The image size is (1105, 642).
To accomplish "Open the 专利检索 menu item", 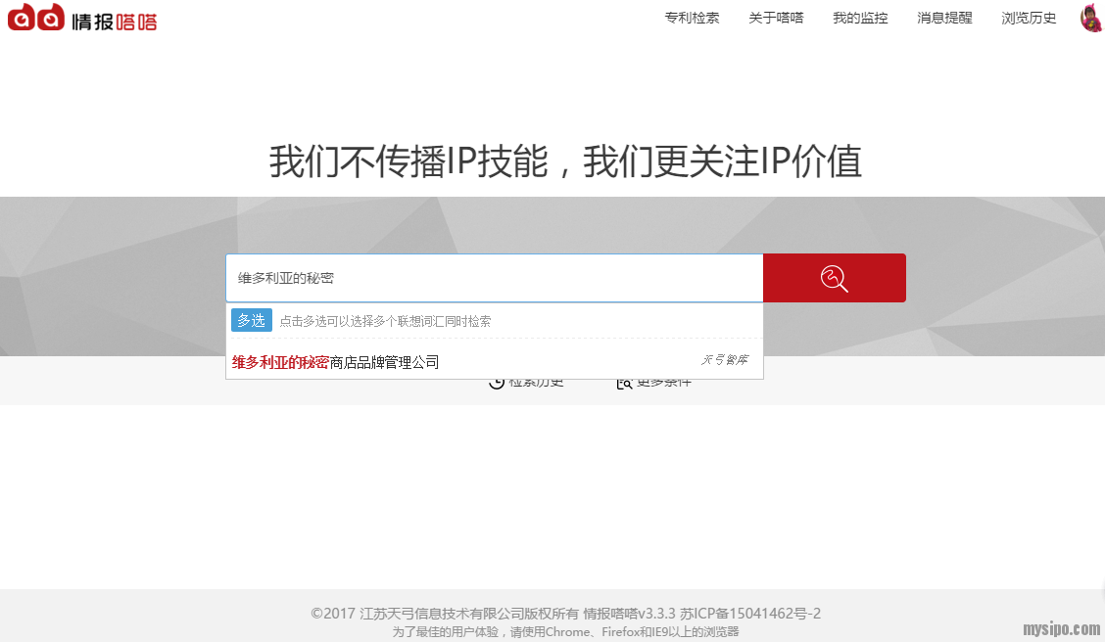I will click(x=692, y=18).
